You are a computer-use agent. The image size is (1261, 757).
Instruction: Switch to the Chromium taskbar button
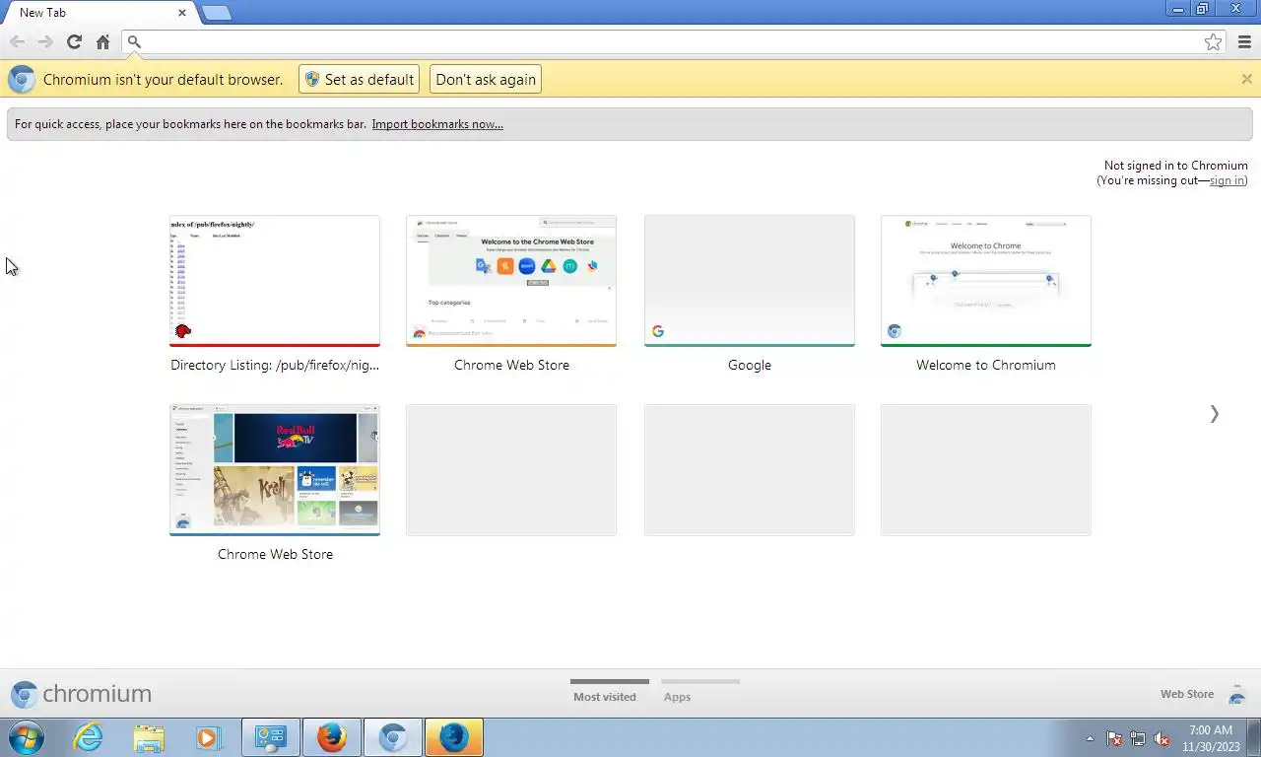point(393,737)
